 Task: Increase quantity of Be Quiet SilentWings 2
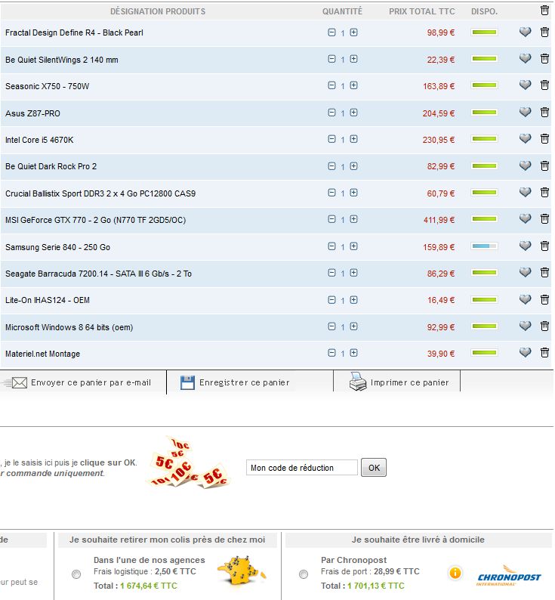(354, 59)
